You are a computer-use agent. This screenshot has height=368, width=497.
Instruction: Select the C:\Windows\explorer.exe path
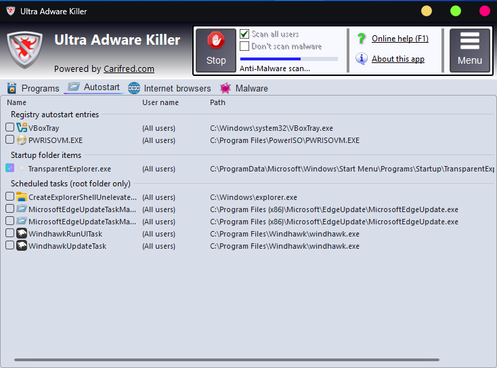coord(253,197)
